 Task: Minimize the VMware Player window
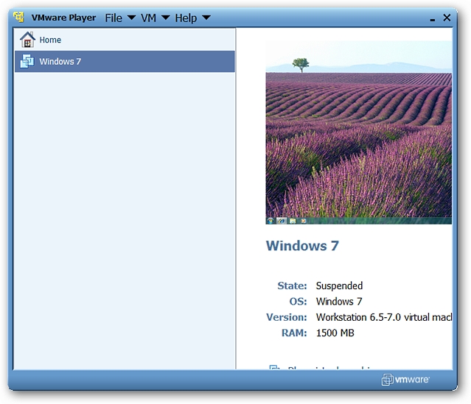click(433, 19)
